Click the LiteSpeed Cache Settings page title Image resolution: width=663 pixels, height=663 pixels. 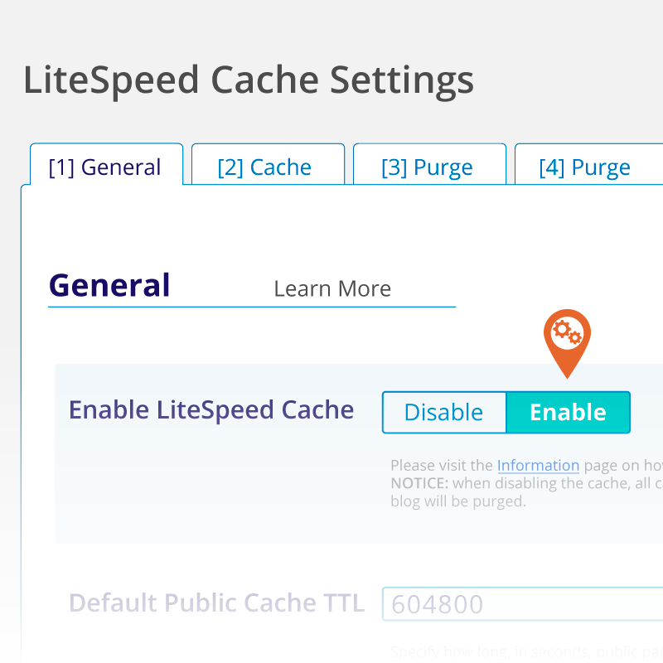(x=249, y=80)
